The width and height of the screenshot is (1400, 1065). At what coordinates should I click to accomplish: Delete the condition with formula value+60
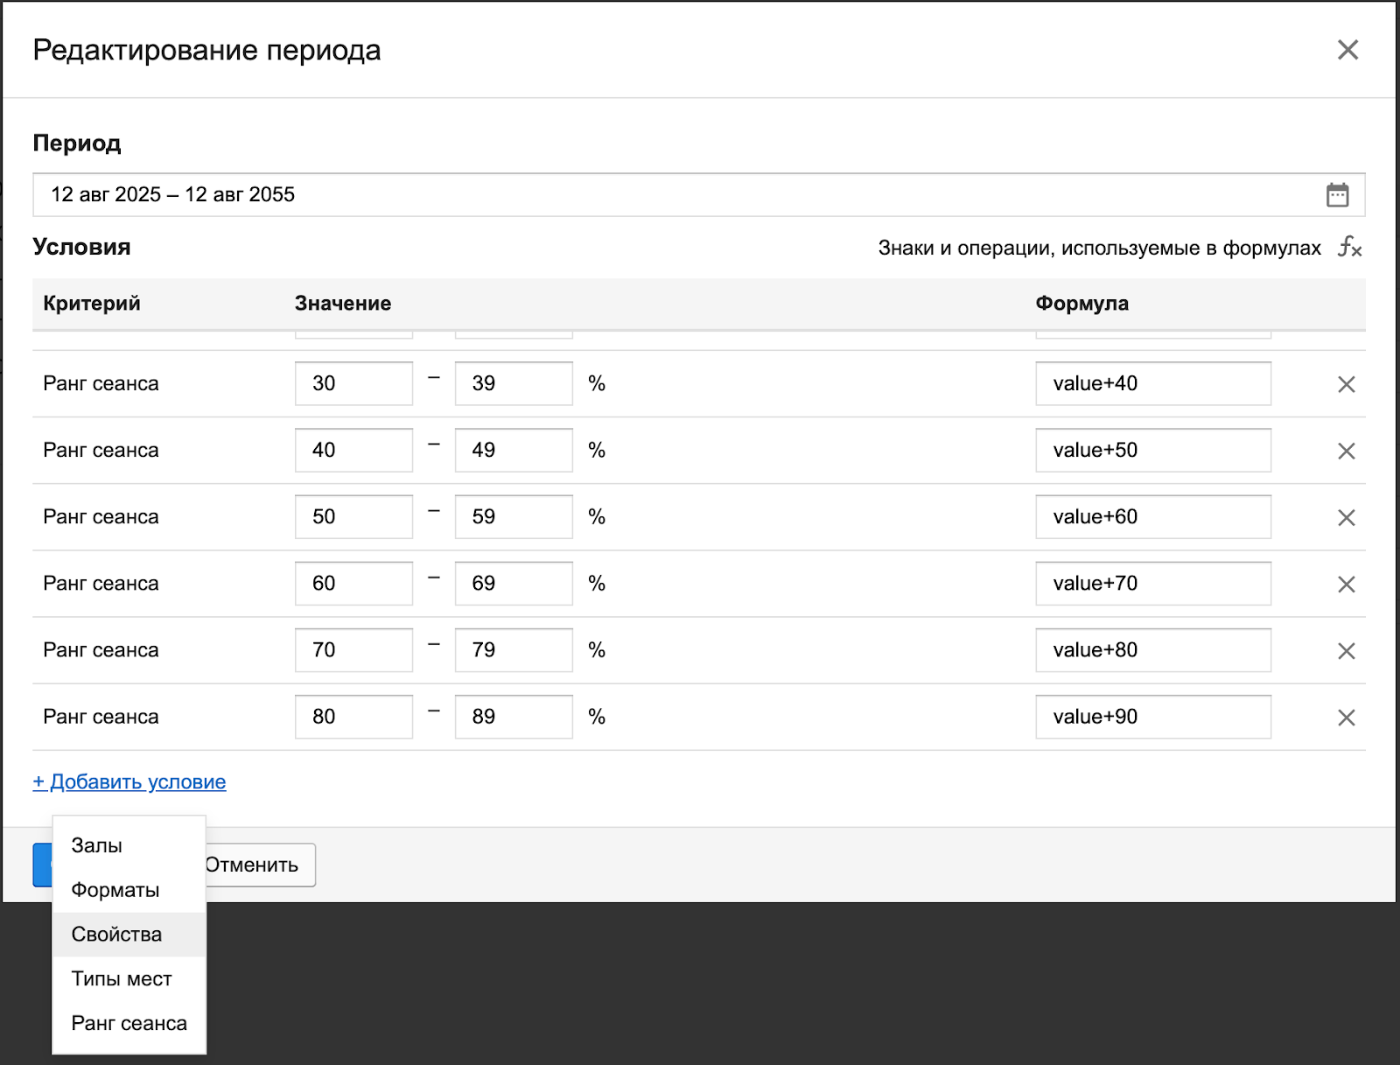[1346, 517]
